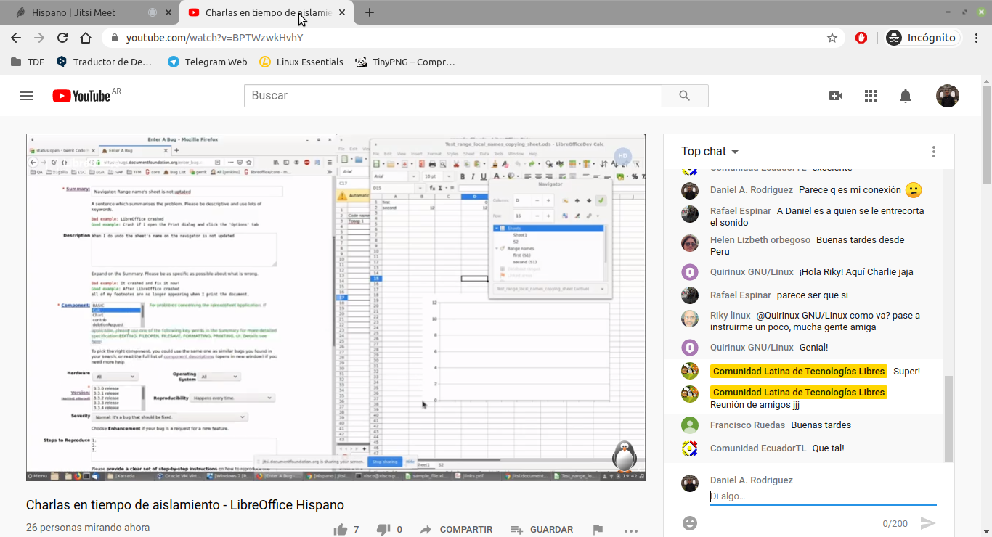This screenshot has width=992, height=537.
Task: Click Helen Lizbeth orbegoso chat name
Action: point(760,240)
